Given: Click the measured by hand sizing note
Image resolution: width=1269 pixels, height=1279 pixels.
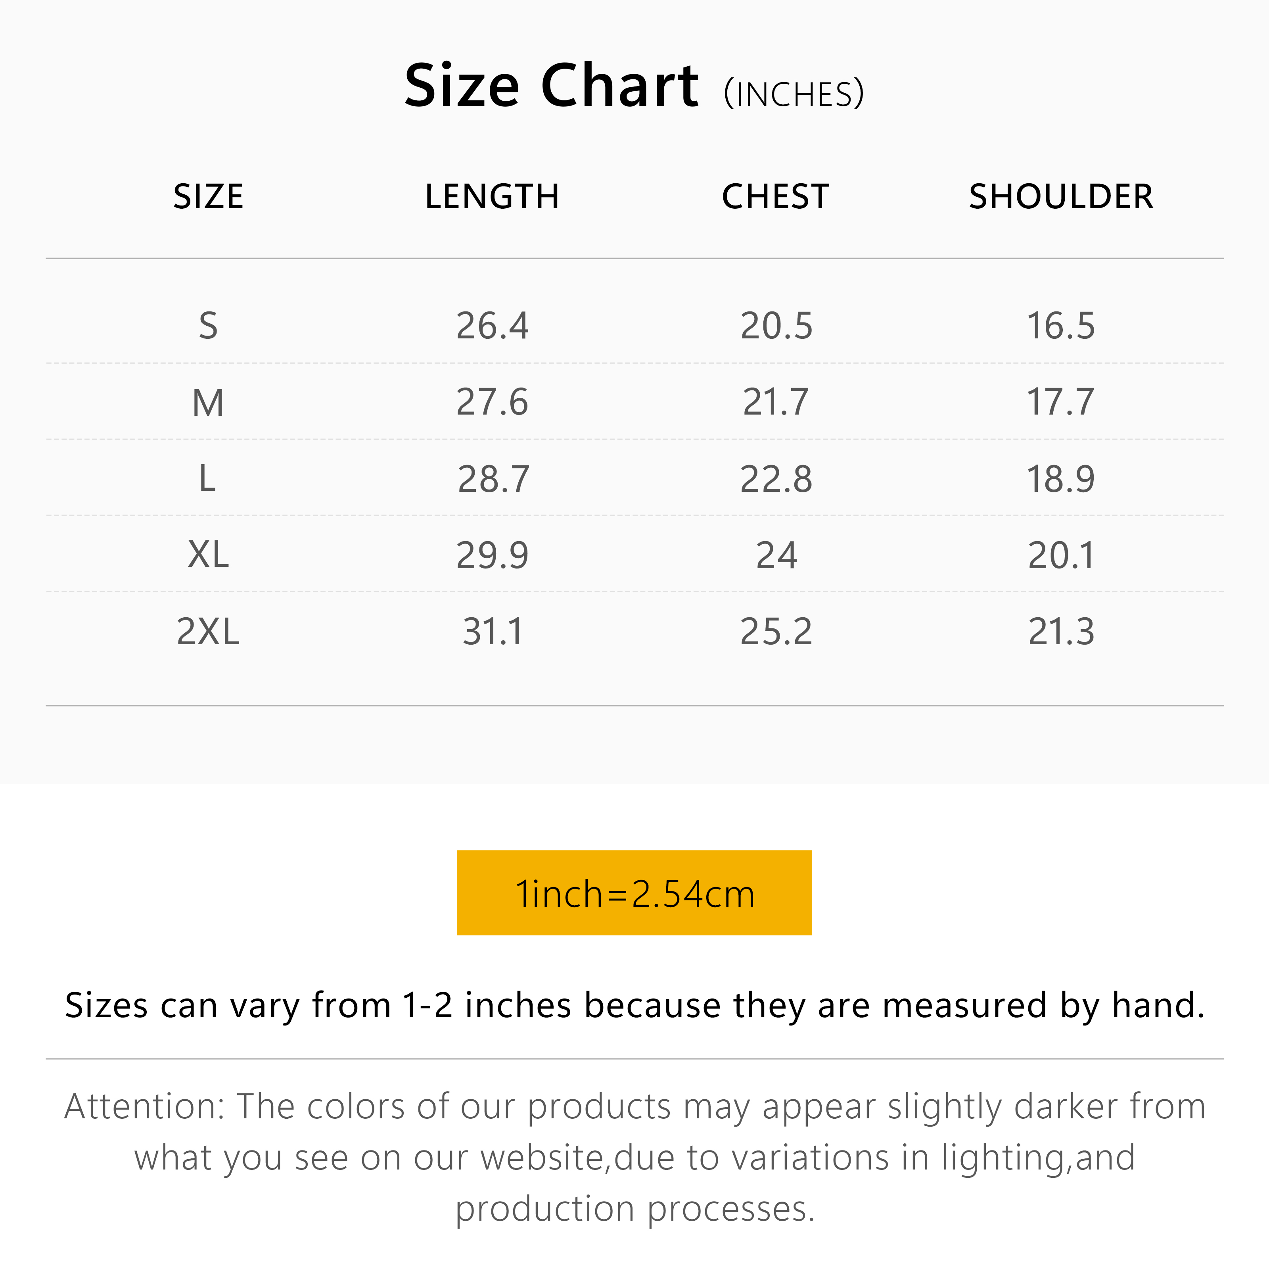Looking at the screenshot, I should tap(634, 1006).
